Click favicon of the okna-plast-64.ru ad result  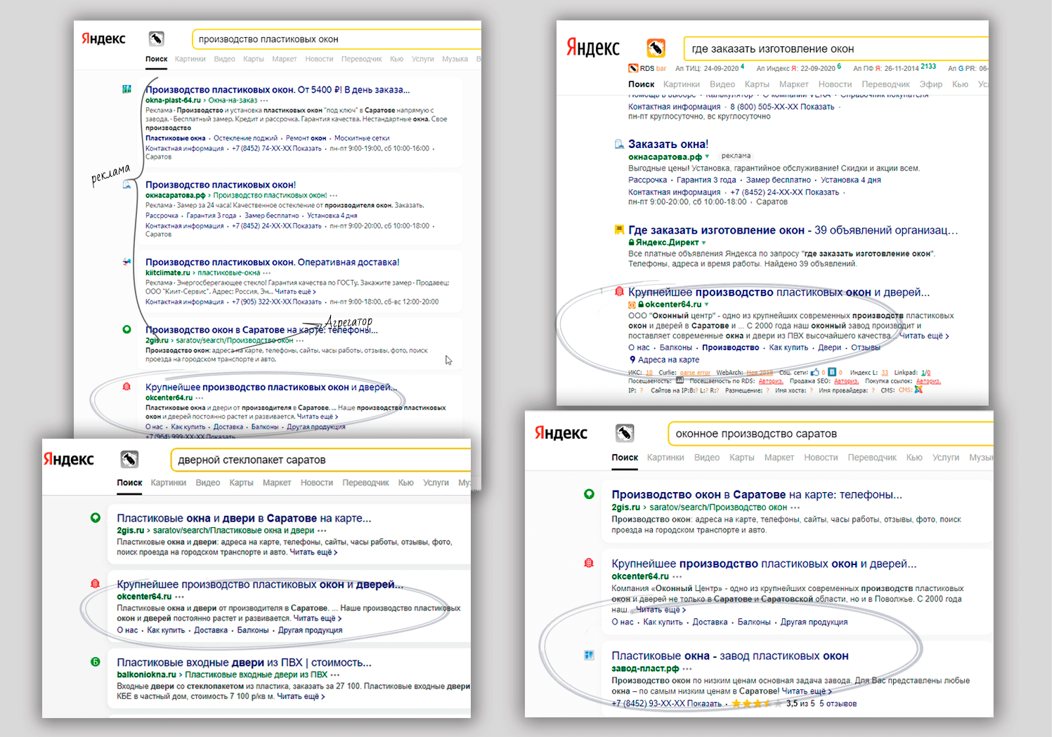click(126, 89)
